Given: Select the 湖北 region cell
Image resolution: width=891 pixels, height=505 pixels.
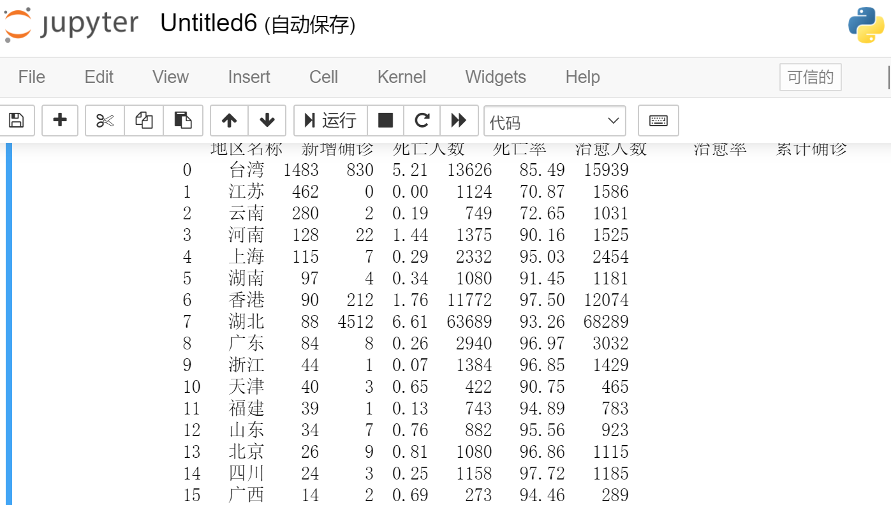Looking at the screenshot, I should [246, 321].
